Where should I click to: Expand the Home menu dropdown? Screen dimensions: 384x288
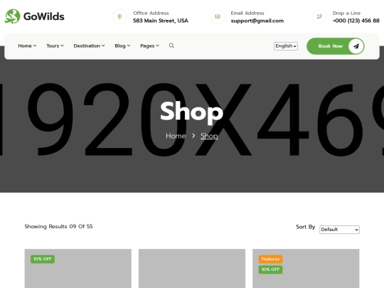click(27, 46)
